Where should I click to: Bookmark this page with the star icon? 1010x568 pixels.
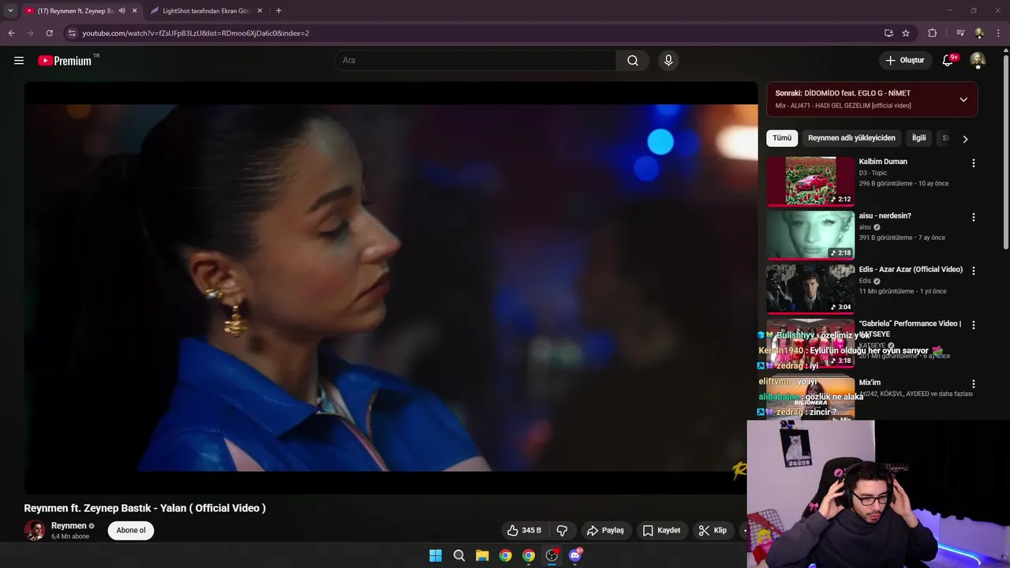[x=906, y=33]
